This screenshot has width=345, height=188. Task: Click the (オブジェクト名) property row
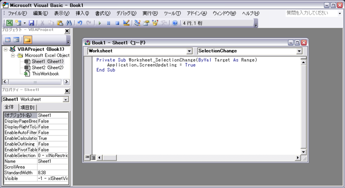(x=36, y=115)
